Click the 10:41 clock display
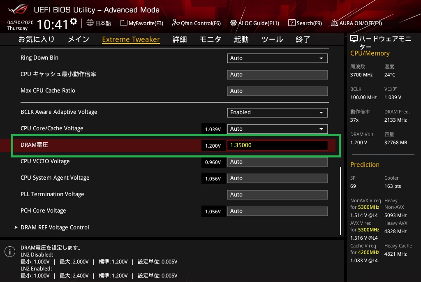 pyautogui.click(x=53, y=25)
